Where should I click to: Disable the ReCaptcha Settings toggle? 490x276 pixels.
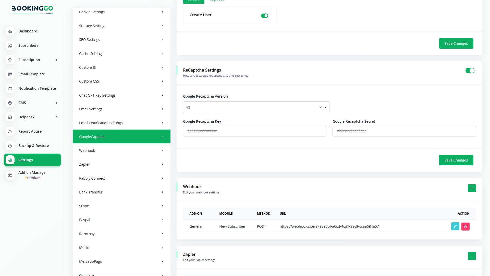[x=470, y=71]
